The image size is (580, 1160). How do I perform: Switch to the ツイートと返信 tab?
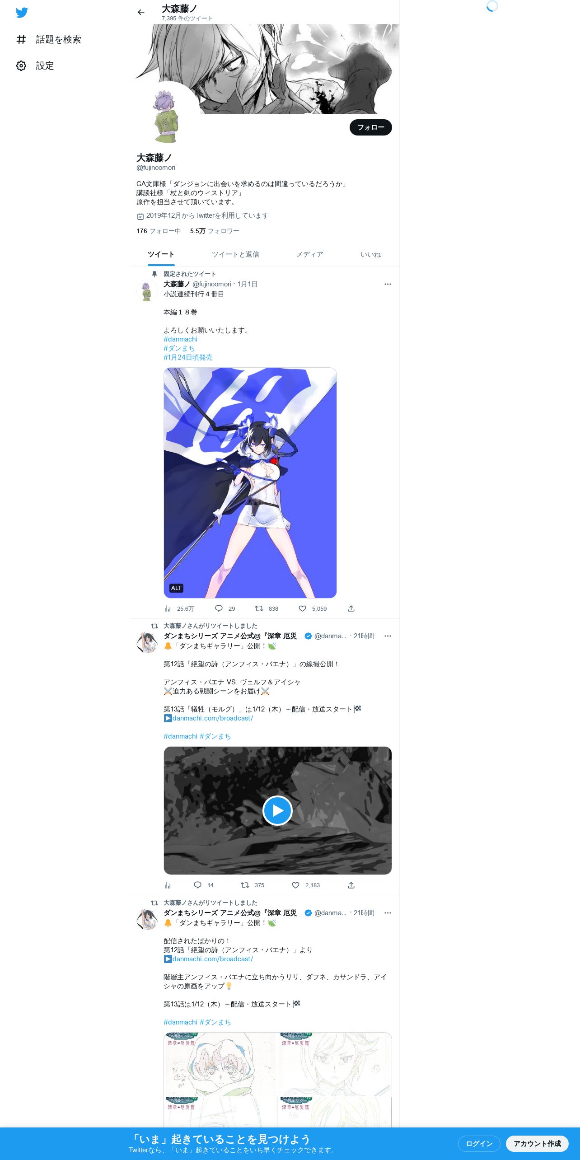pyautogui.click(x=235, y=254)
